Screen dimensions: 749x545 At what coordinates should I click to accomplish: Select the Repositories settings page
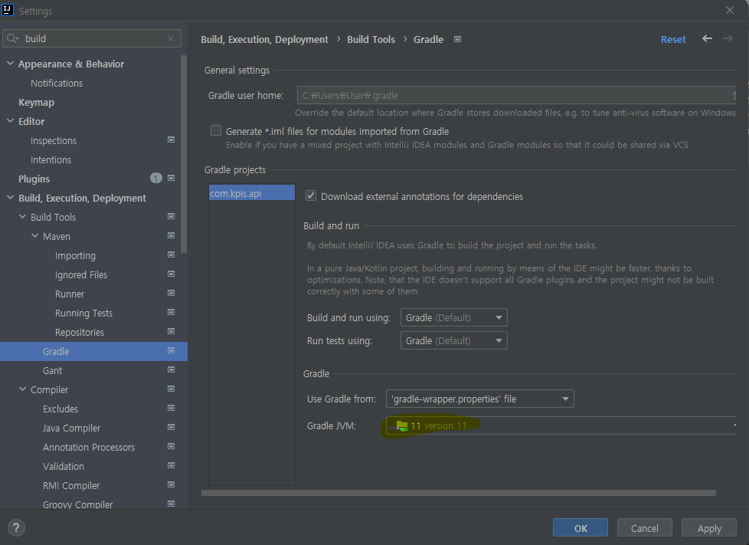click(x=80, y=332)
